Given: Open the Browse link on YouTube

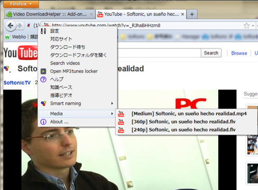Looking at the screenshot, I should (239, 53).
